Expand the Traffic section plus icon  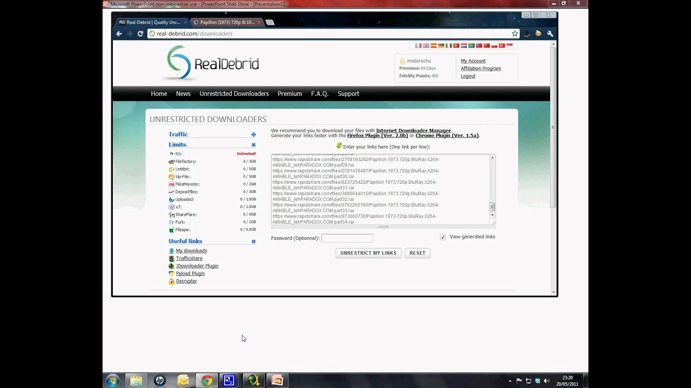(253, 135)
